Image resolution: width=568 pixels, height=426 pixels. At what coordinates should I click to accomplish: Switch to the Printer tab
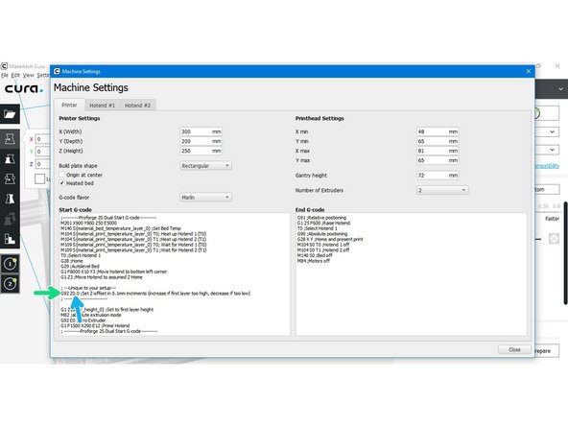(69, 105)
